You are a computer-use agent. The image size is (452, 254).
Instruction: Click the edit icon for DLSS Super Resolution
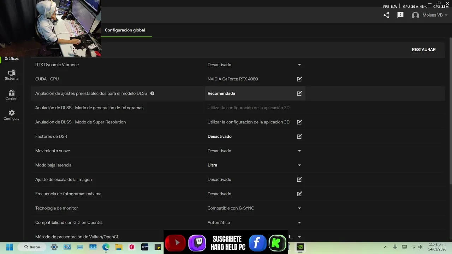click(299, 122)
